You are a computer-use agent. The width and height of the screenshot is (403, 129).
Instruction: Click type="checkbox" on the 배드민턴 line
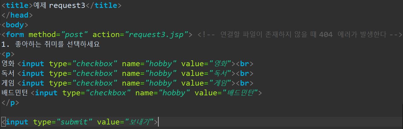coord(97,93)
